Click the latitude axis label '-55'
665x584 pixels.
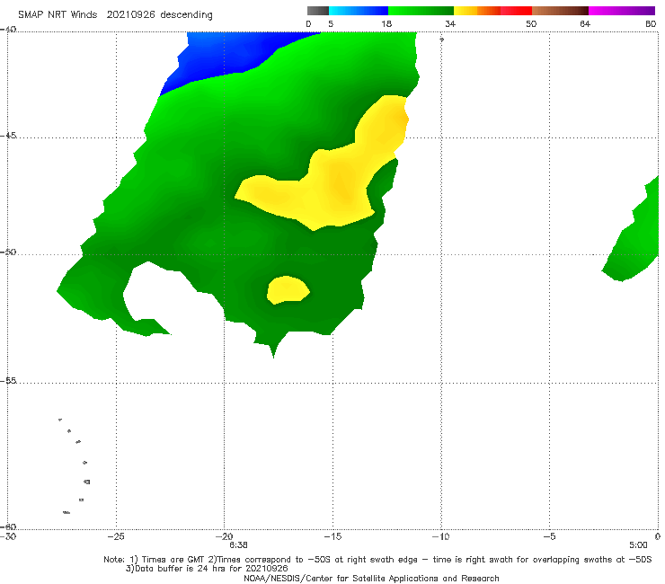(8, 381)
